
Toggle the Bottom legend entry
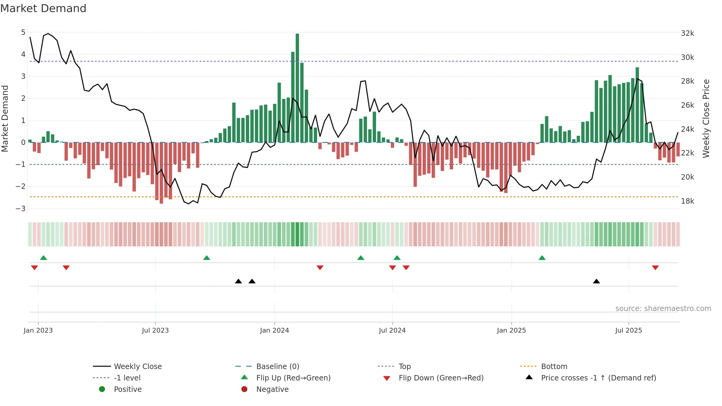point(544,366)
